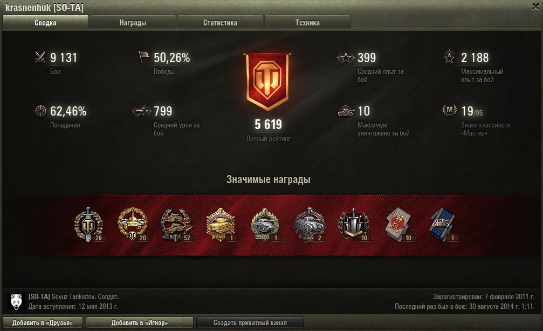The width and height of the screenshot is (543, 331).
Task: Select the golden tank medal showing 20
Action: (133, 224)
